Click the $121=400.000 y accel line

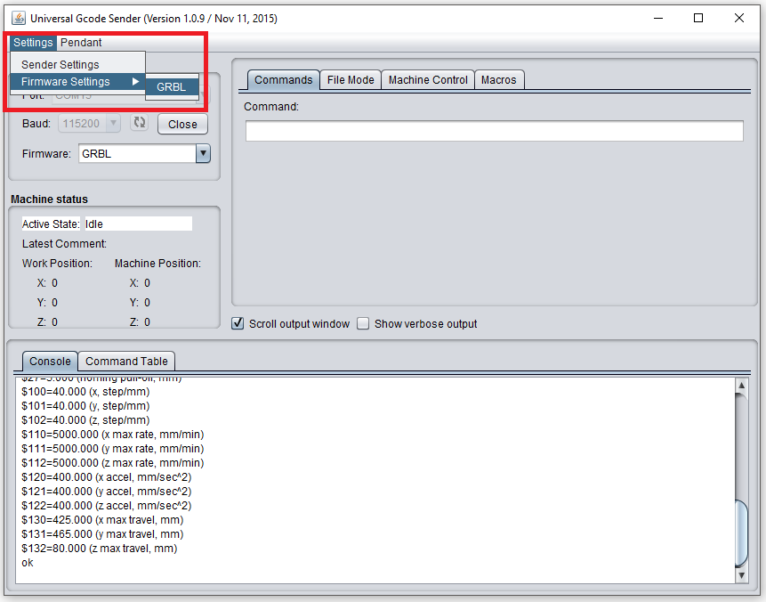(x=107, y=491)
